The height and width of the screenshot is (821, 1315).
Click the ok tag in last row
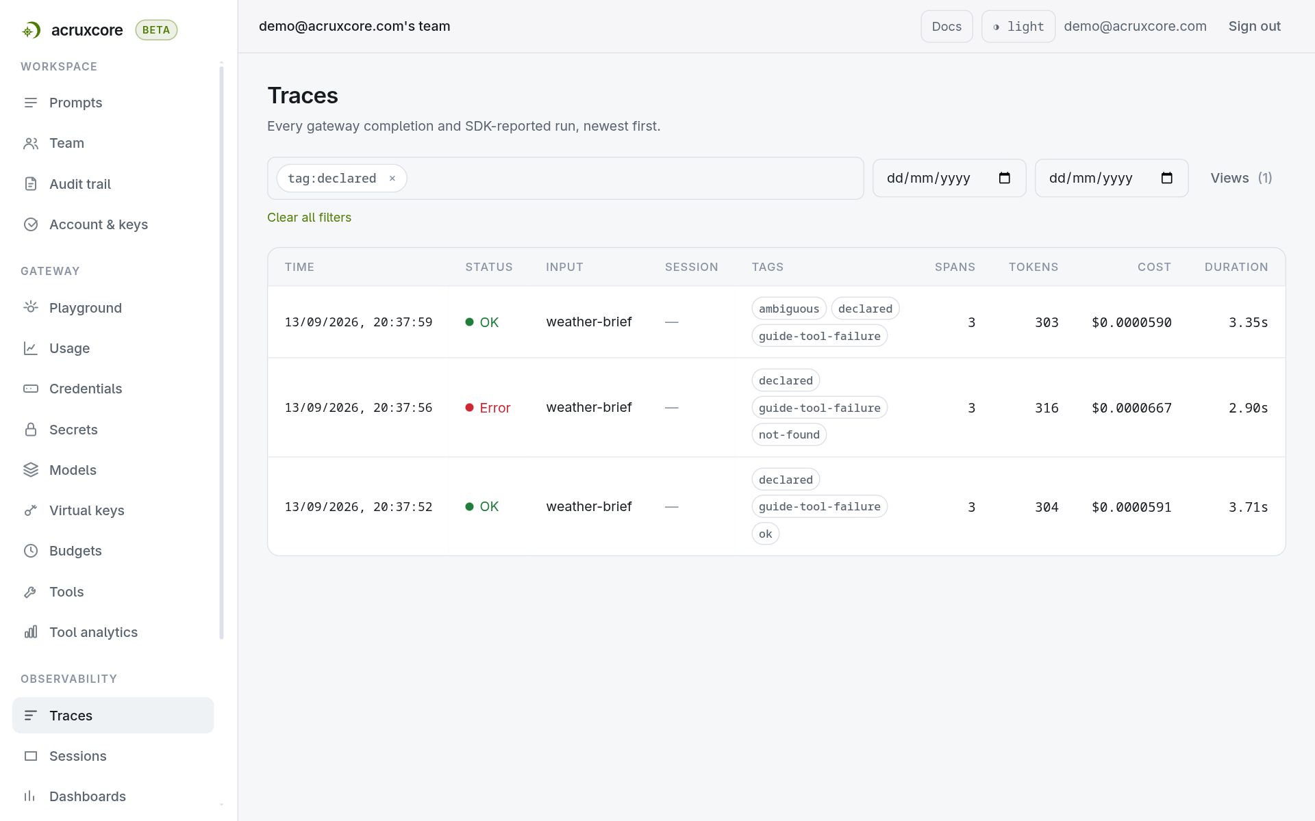tap(766, 534)
